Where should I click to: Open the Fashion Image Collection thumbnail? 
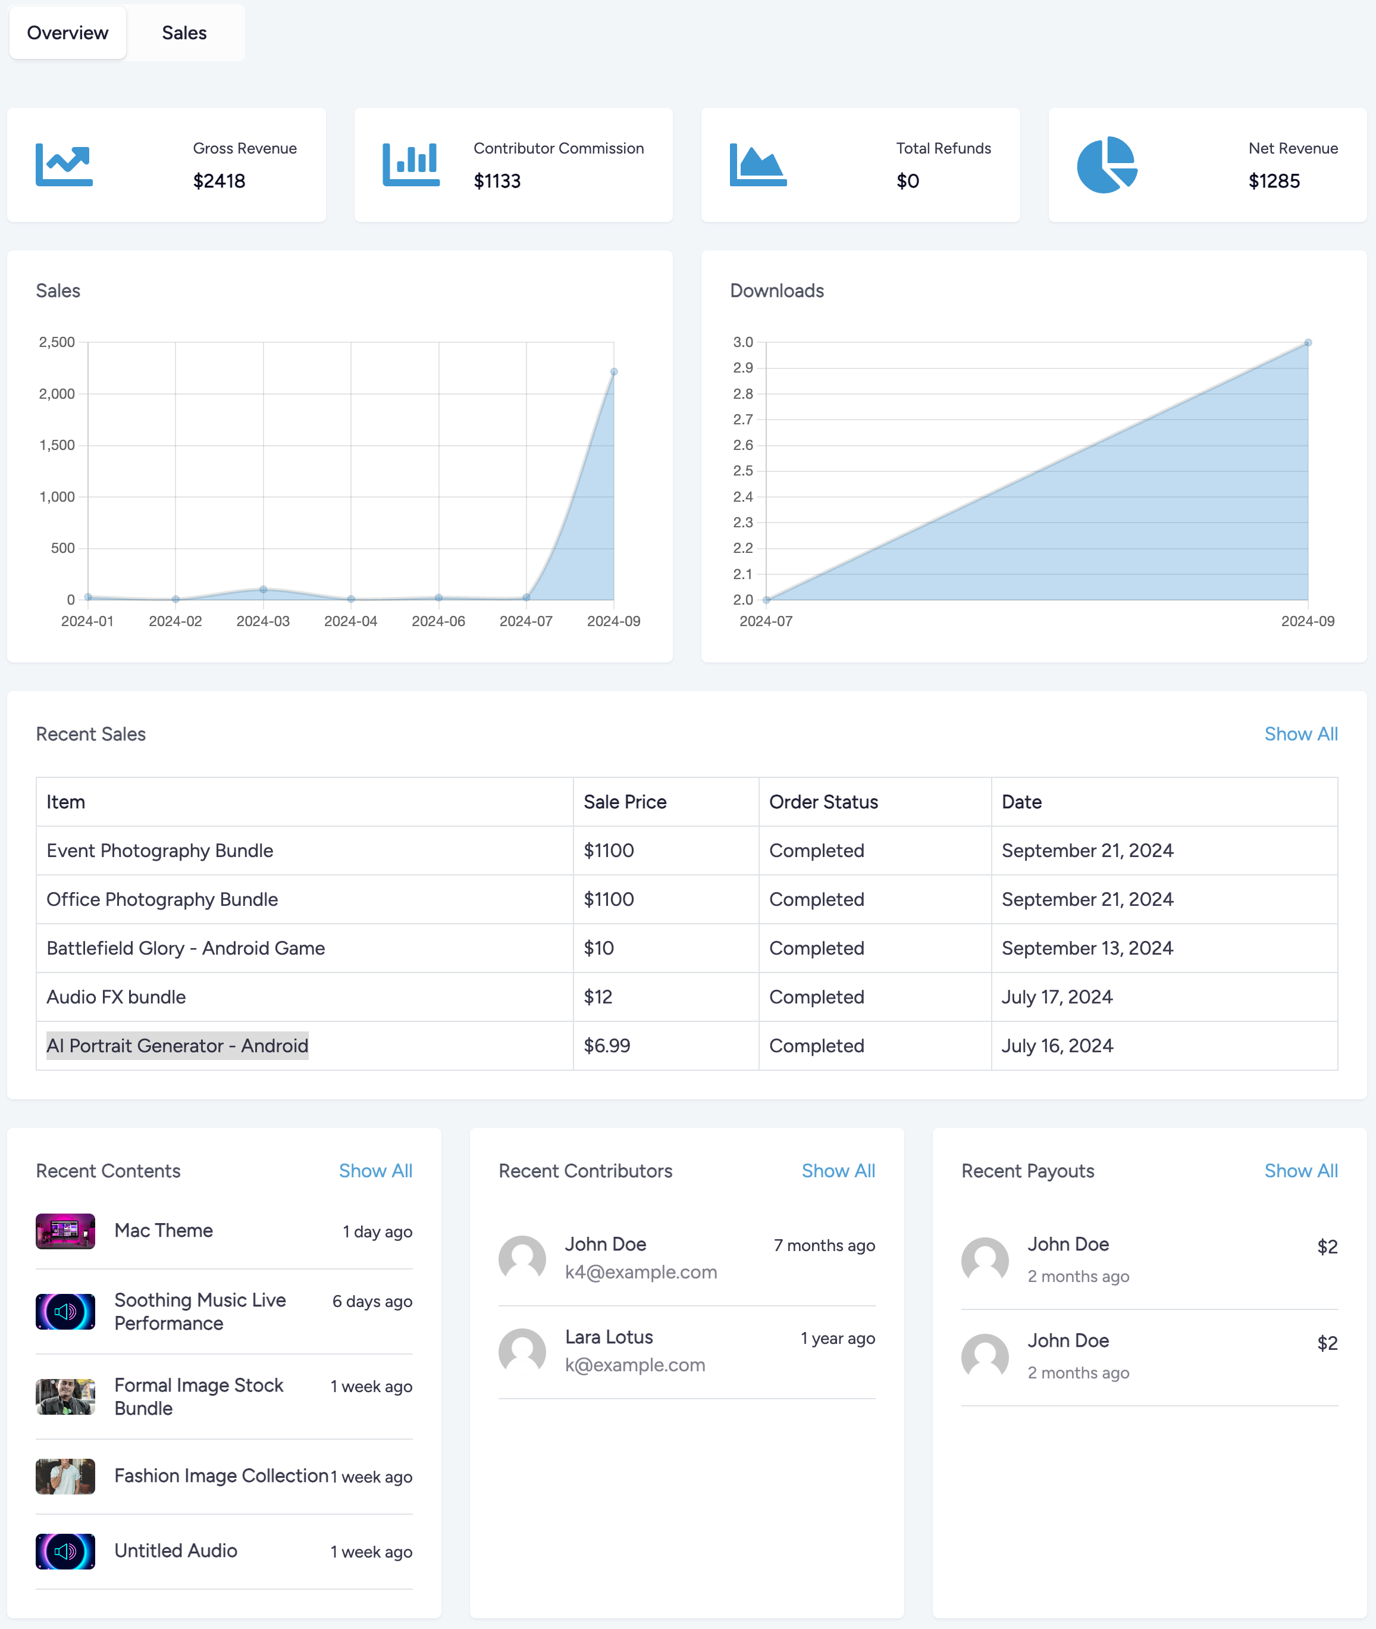point(65,1476)
